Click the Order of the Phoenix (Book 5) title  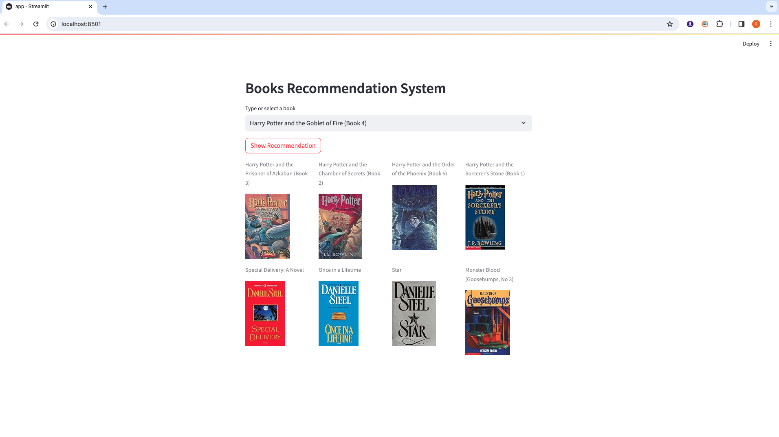tap(423, 169)
